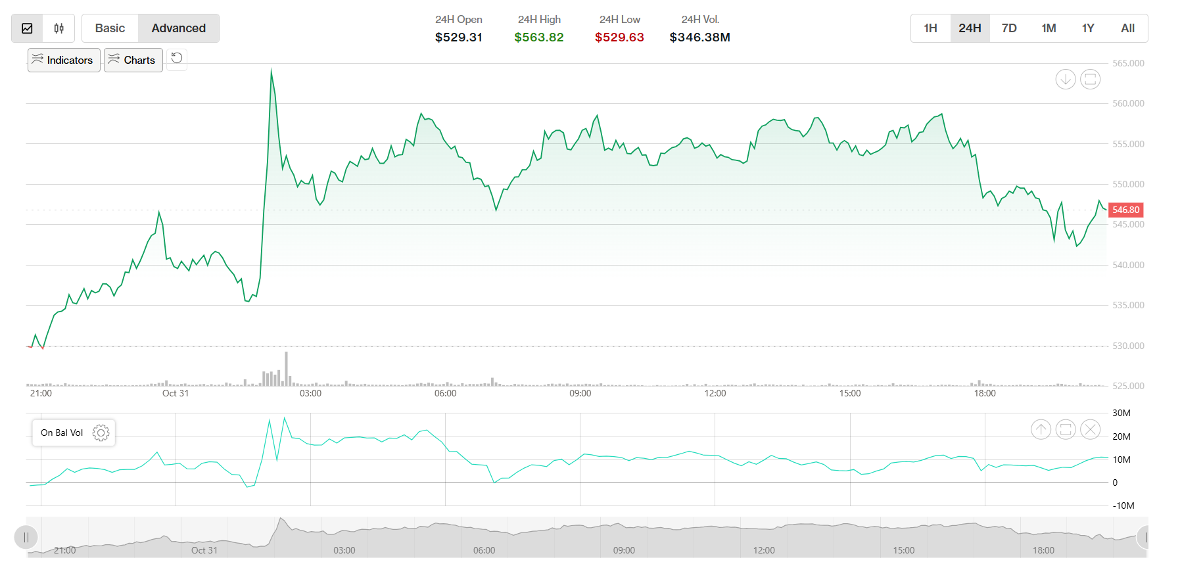The image size is (1180, 564).
Task: Maximize the On Bal Vol pane
Action: pyautogui.click(x=1065, y=429)
